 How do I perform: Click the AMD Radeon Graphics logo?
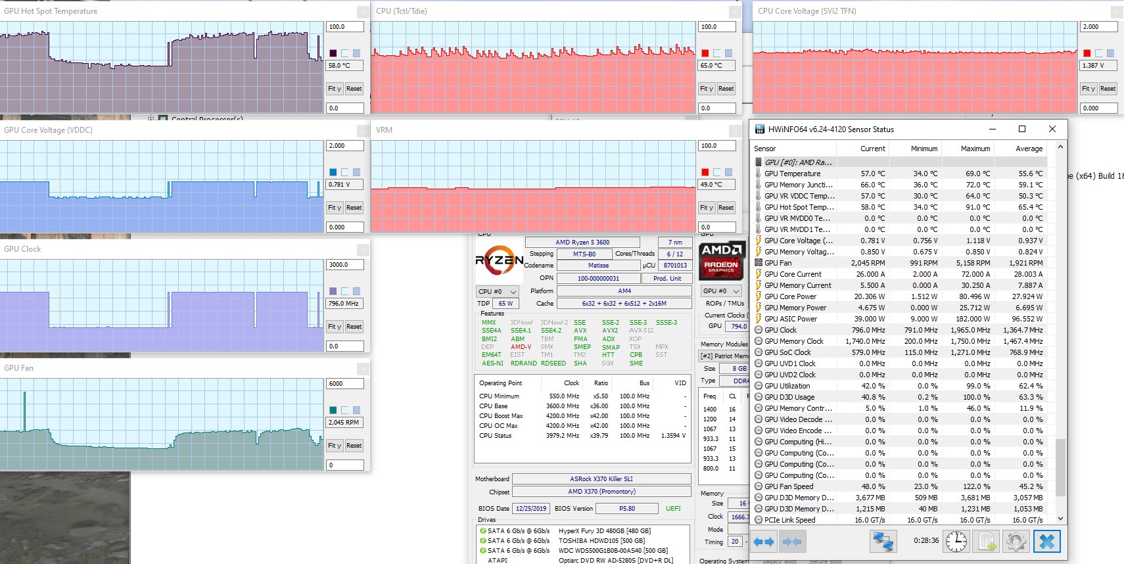click(x=722, y=260)
